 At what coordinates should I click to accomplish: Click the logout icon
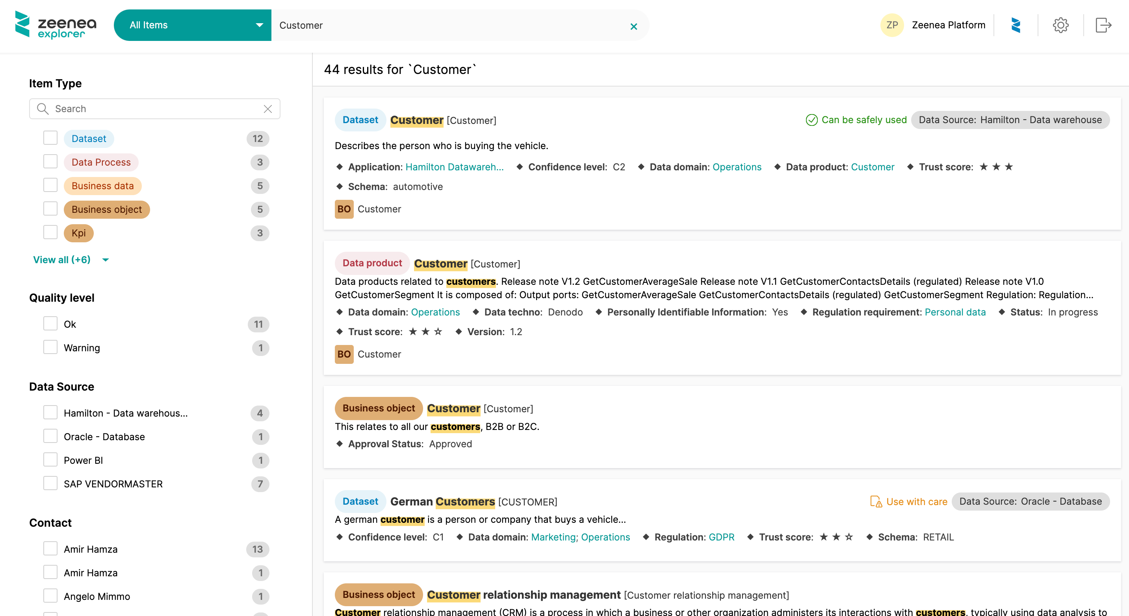point(1103,25)
